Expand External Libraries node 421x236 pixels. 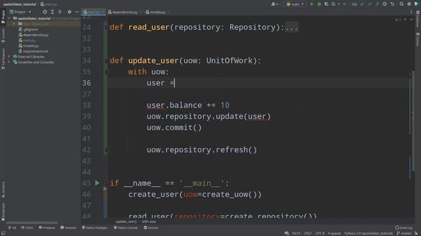[x=9, y=56]
